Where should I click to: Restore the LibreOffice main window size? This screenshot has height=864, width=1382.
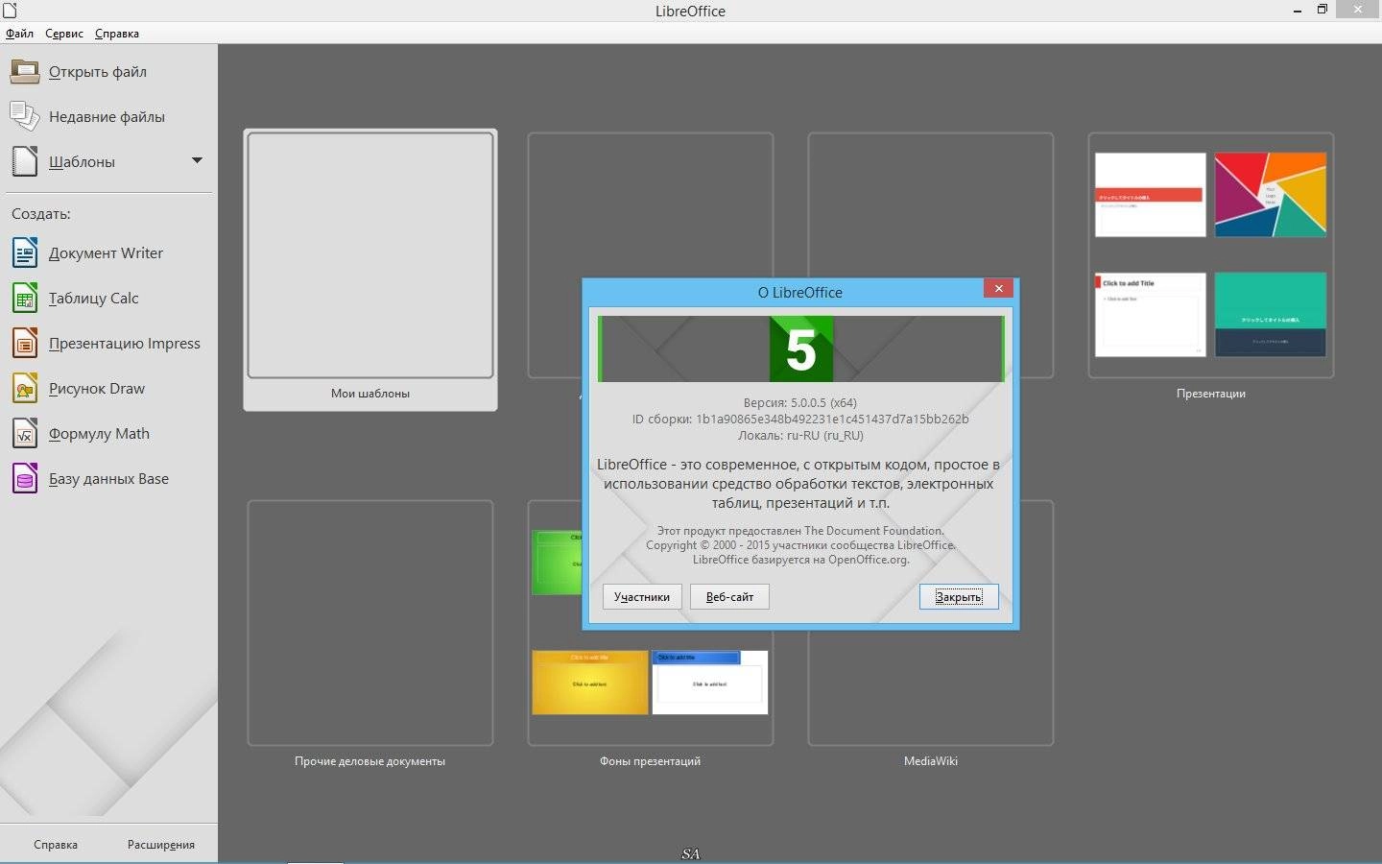pos(1322,10)
